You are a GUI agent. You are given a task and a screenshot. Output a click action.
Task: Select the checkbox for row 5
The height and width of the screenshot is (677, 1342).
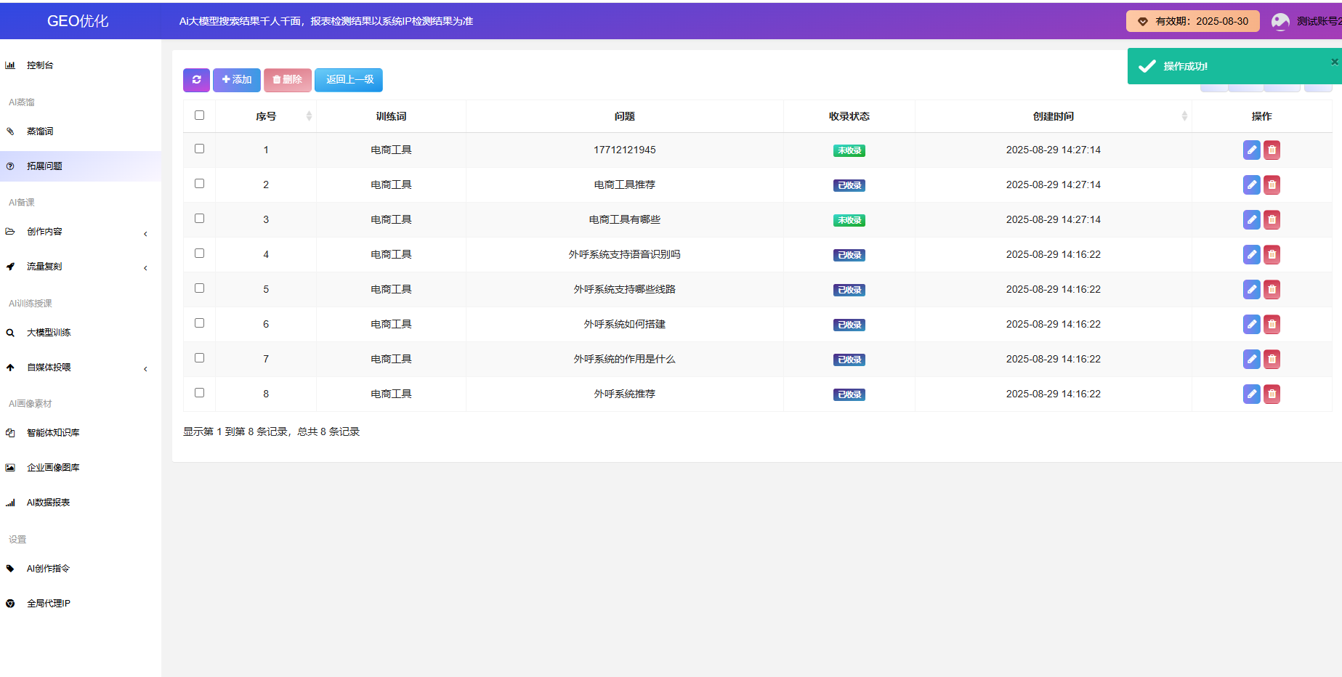[199, 288]
